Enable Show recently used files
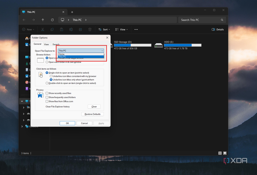The height and width of the screenshot is (175, 257). pos(47,93)
